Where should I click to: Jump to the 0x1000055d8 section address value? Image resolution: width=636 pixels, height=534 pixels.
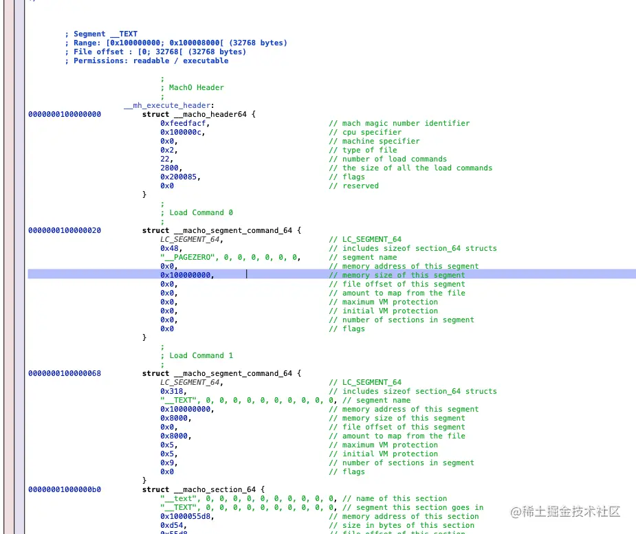point(186,516)
